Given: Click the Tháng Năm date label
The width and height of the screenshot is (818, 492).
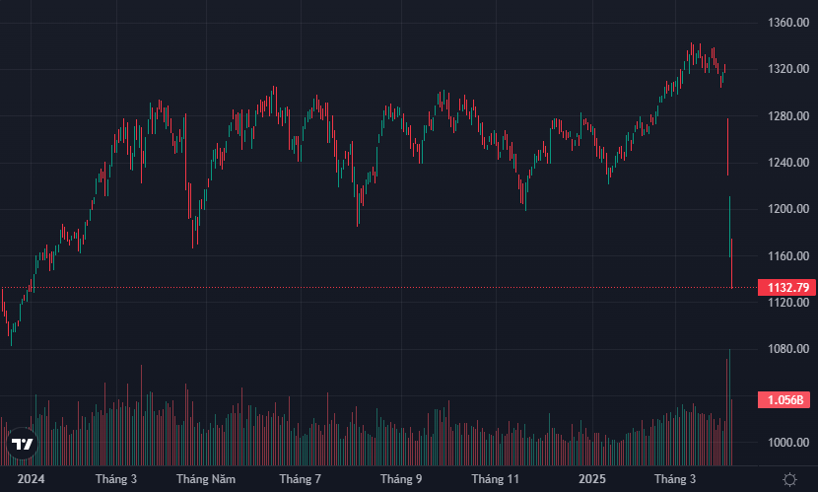Looking at the screenshot, I should [206, 479].
